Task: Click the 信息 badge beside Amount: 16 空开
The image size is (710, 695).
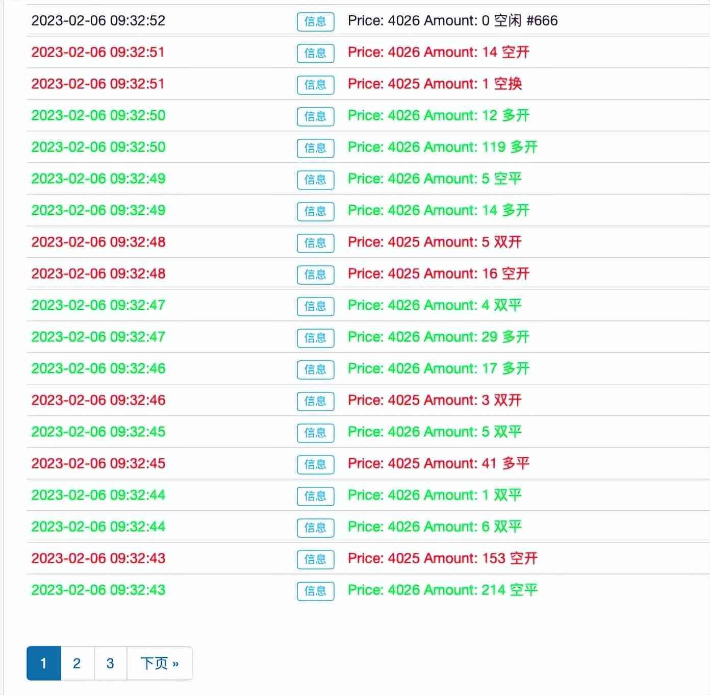Action: 315,275
